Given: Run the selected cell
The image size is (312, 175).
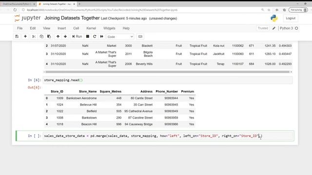Looking at the screenshot, I should coord(77,36).
